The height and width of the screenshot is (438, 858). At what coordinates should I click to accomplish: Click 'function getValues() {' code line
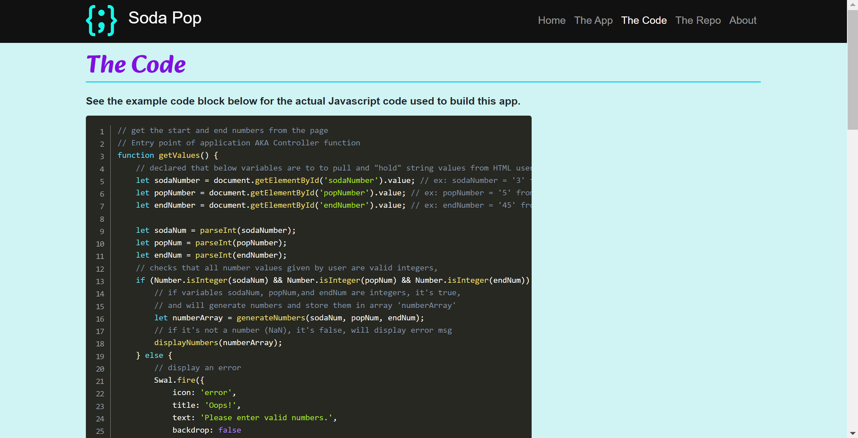point(168,155)
